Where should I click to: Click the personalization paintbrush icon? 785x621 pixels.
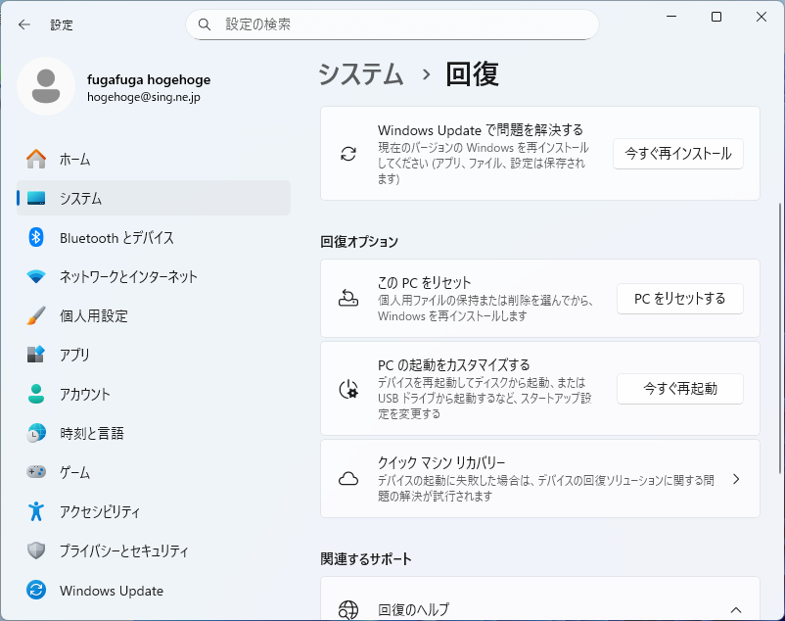click(36, 315)
